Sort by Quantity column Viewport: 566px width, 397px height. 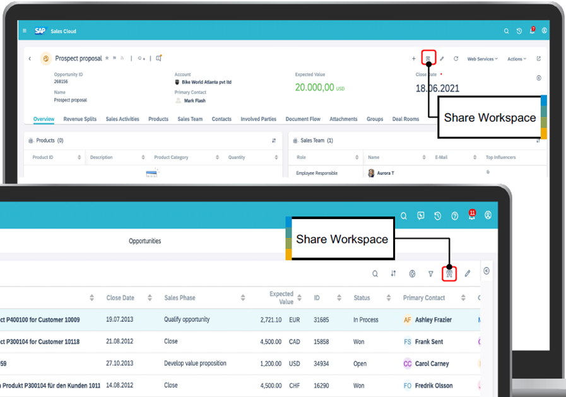(276, 157)
